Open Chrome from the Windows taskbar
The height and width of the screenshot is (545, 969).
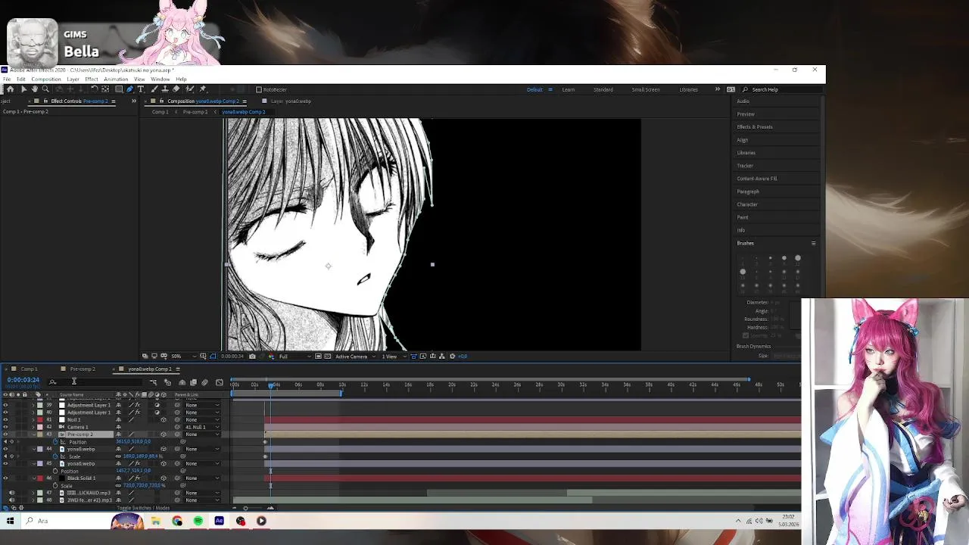177,521
